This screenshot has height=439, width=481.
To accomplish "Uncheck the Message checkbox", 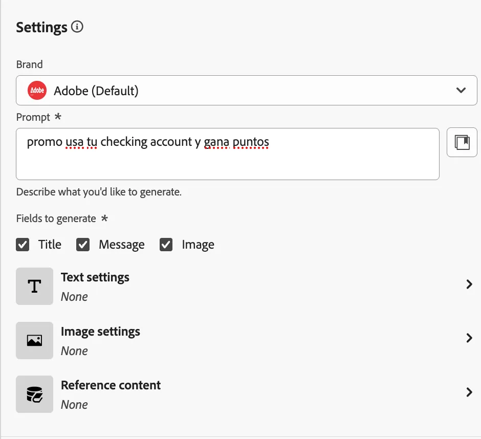I will coord(83,245).
